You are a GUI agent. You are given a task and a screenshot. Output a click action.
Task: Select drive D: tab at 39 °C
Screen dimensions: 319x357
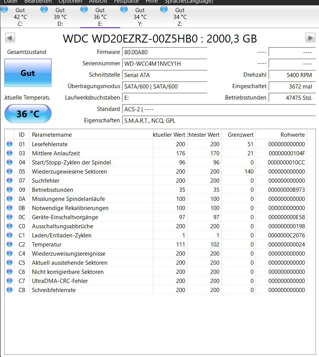[x=60, y=17]
